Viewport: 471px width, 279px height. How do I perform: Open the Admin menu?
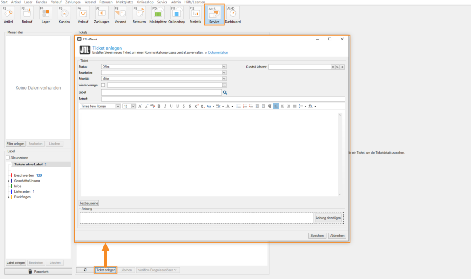pos(176,2)
